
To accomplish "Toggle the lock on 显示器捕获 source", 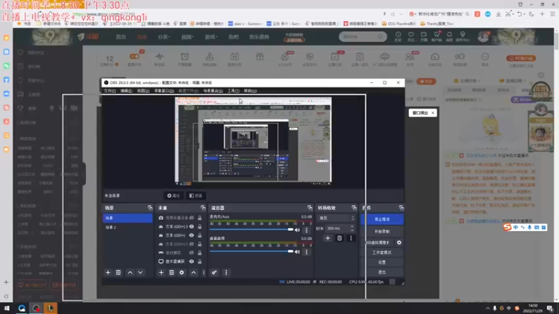I will pyautogui.click(x=200, y=261).
